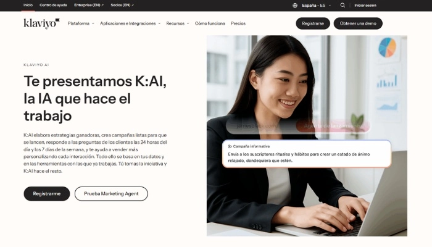Click Iniciar sesión link
This screenshot has width=432, height=247.
[x=365, y=5]
